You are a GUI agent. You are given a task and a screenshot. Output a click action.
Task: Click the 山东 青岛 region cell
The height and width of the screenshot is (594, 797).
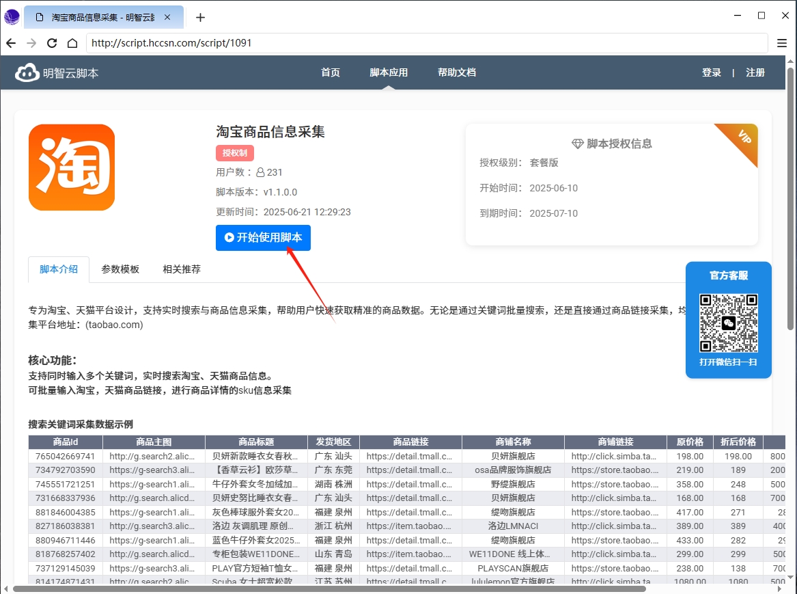[333, 554]
